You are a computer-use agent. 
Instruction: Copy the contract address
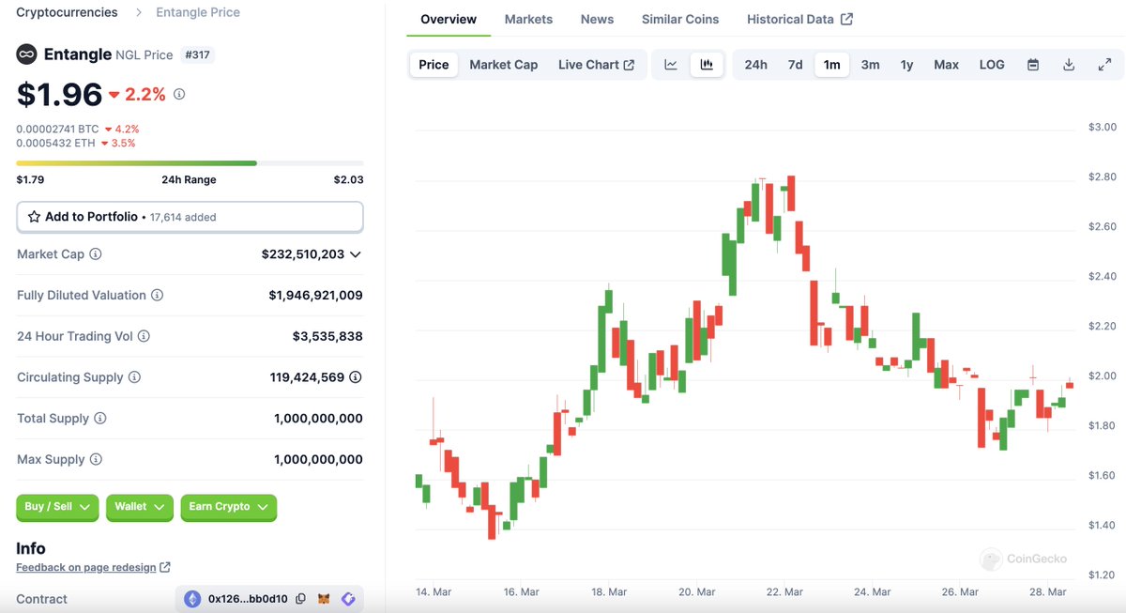pos(300,599)
